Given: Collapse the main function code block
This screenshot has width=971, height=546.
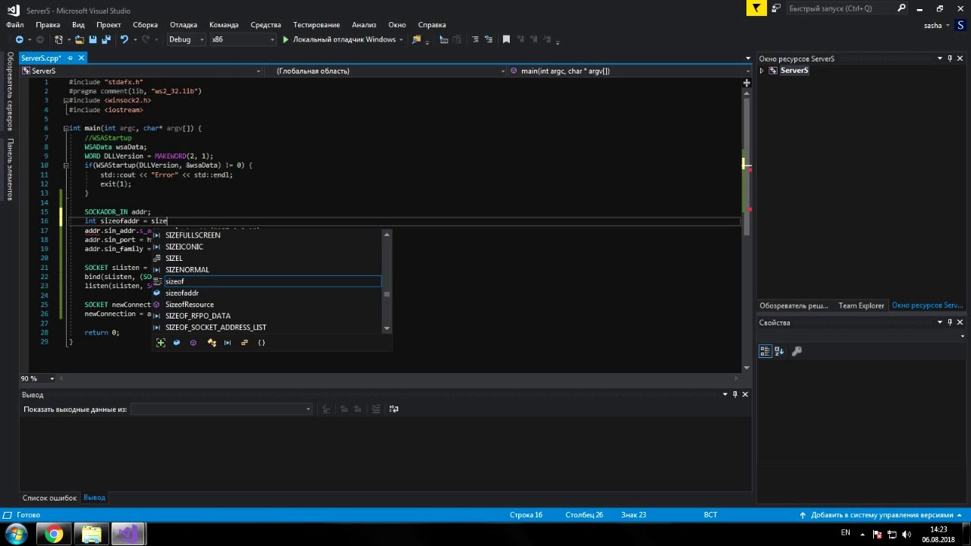Looking at the screenshot, I should pyautogui.click(x=66, y=128).
